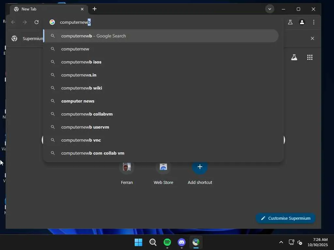Click search icon beside 'computernewb wiki'

pos(53,88)
